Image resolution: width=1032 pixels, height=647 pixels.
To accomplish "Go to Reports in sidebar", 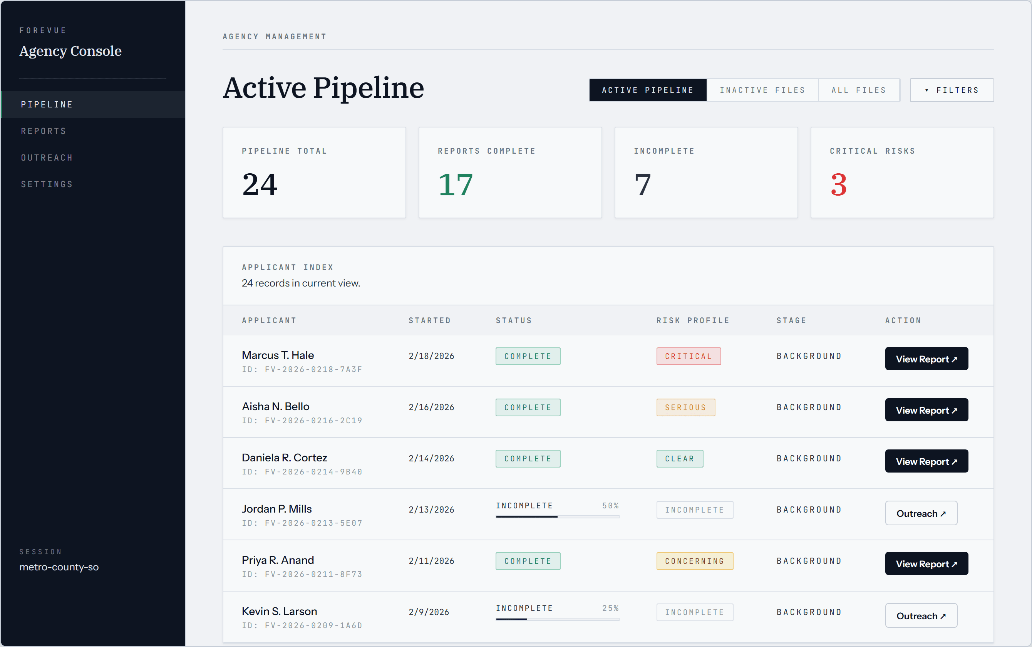I will point(93,131).
